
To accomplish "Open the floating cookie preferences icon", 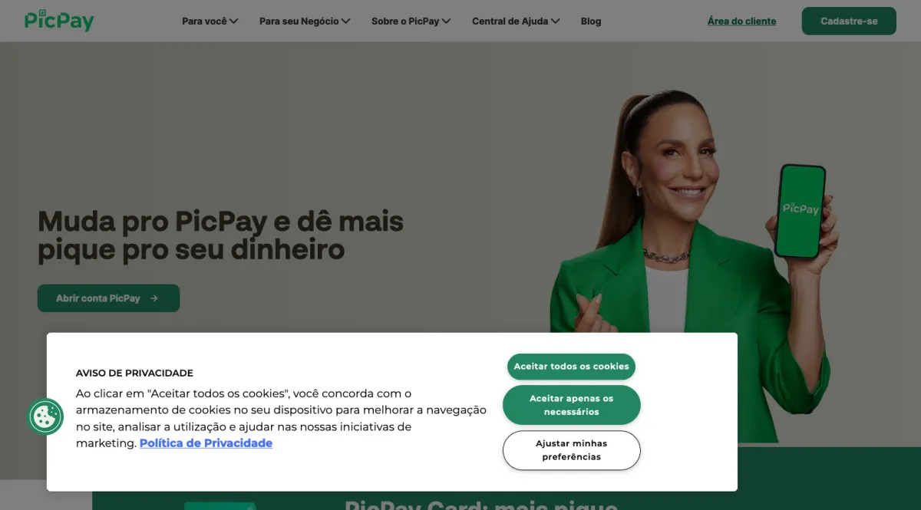I will (45, 417).
